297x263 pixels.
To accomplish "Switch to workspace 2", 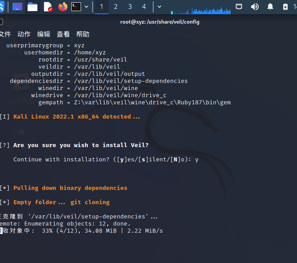I will (116, 7).
